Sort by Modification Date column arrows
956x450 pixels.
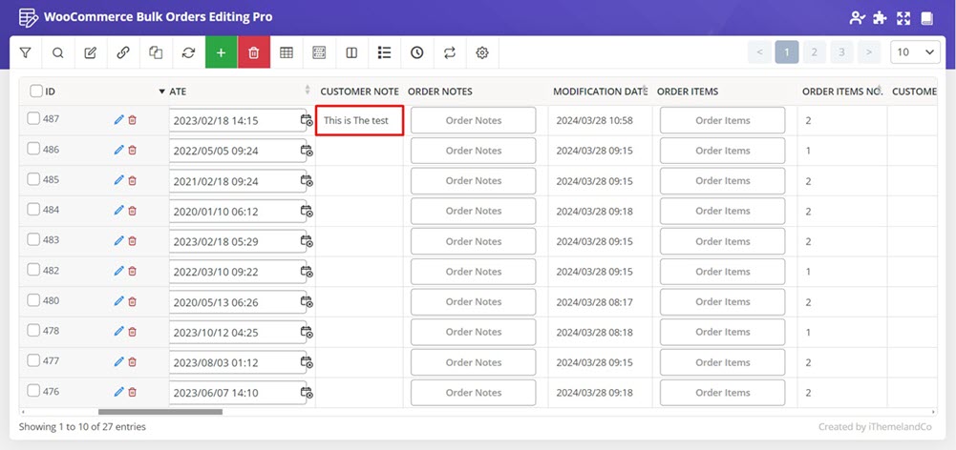[645, 90]
